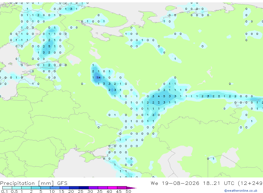Click the 0.1 legend scale label

click(x=4, y=191)
